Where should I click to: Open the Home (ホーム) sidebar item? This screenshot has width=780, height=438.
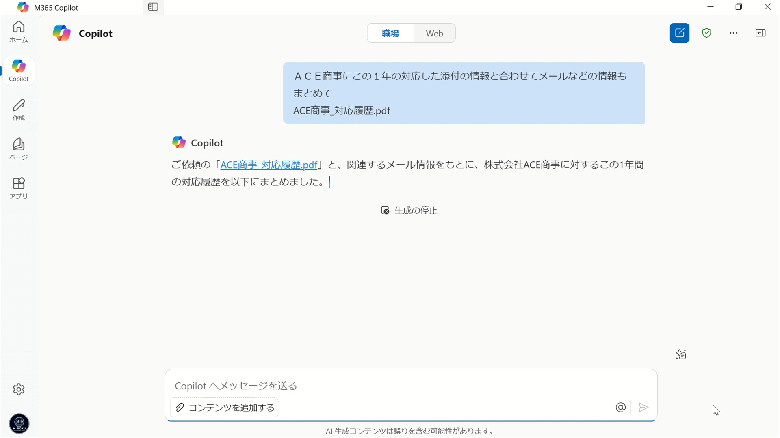point(19,32)
